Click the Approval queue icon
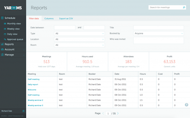 (5, 39)
